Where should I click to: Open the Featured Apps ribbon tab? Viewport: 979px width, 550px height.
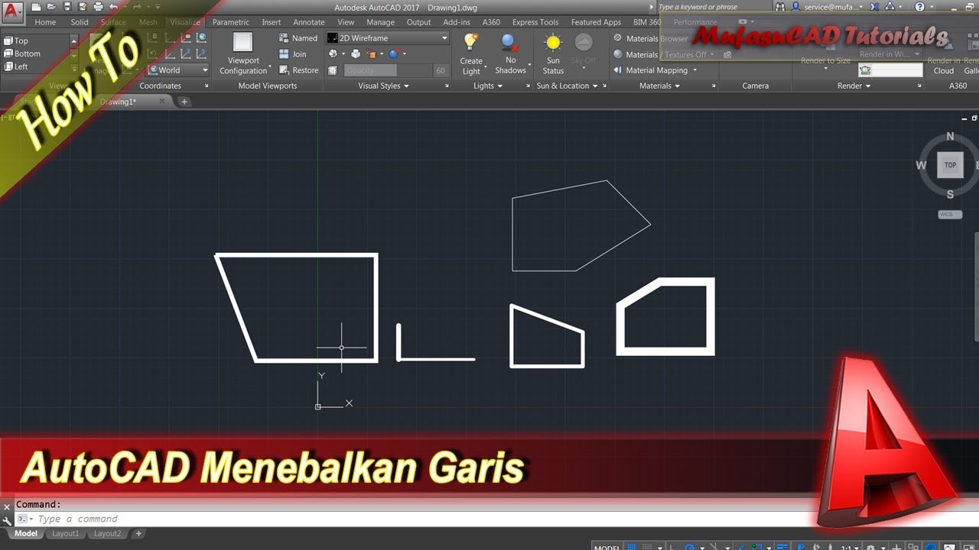point(596,22)
